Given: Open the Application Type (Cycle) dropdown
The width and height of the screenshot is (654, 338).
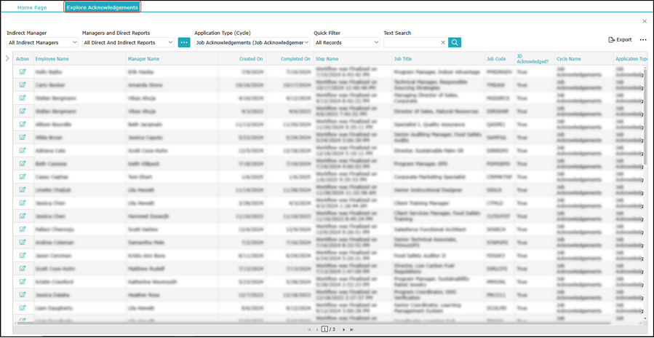Looking at the screenshot, I should (252, 43).
